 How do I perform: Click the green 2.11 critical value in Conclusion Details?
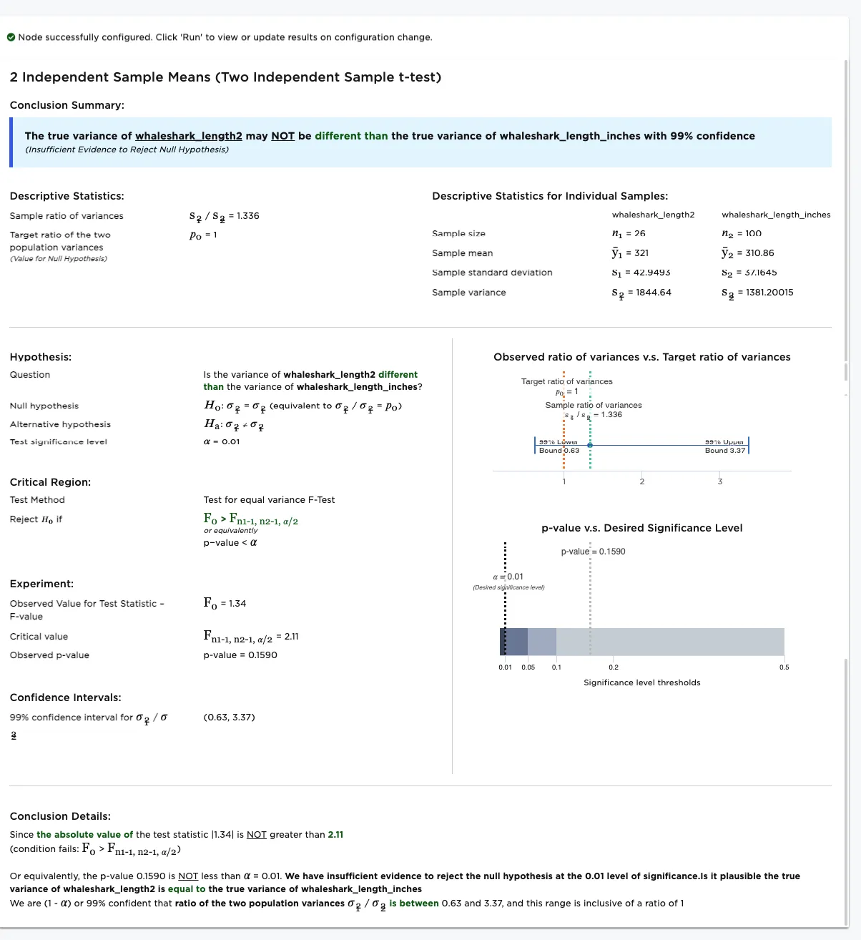pos(335,835)
